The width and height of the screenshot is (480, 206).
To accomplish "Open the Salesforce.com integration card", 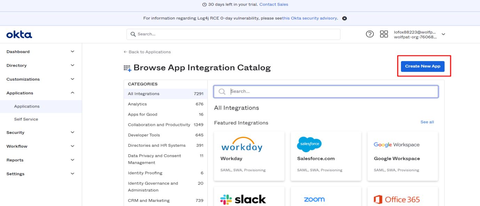I will [x=326, y=156].
